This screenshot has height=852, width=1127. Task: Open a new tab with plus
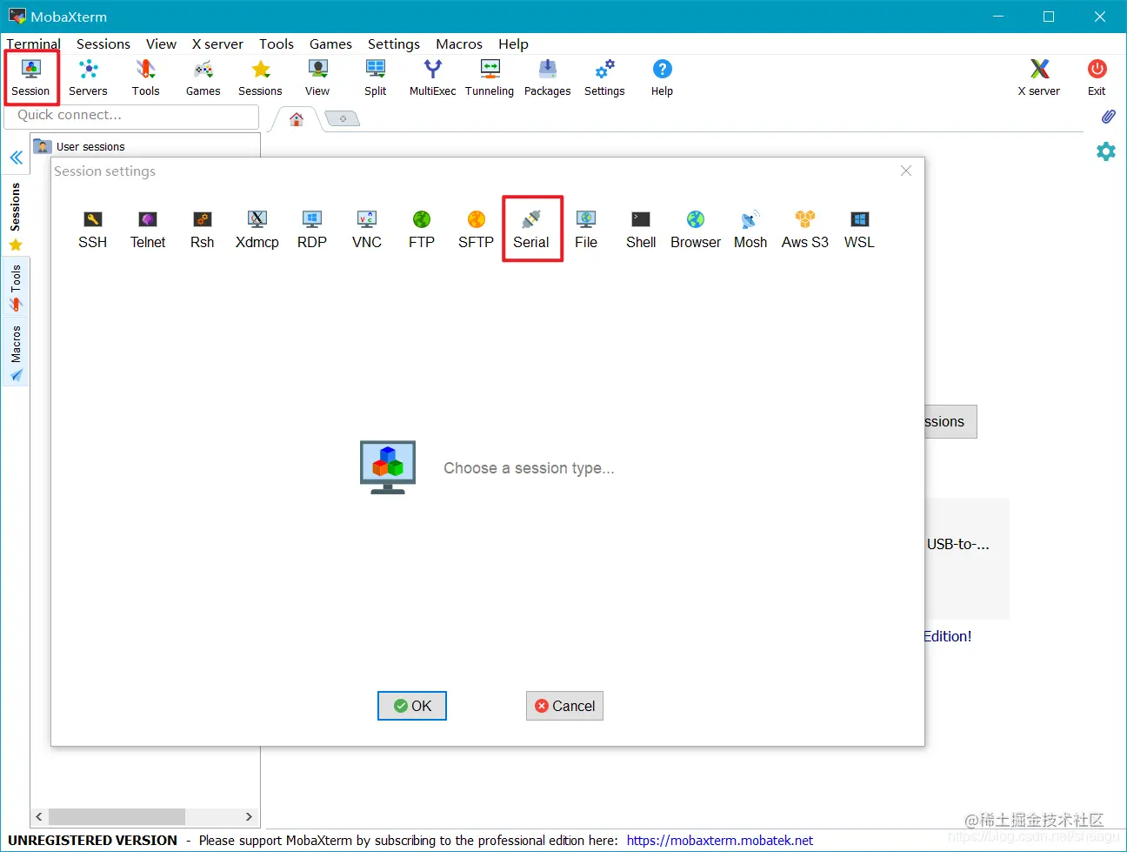tap(343, 118)
